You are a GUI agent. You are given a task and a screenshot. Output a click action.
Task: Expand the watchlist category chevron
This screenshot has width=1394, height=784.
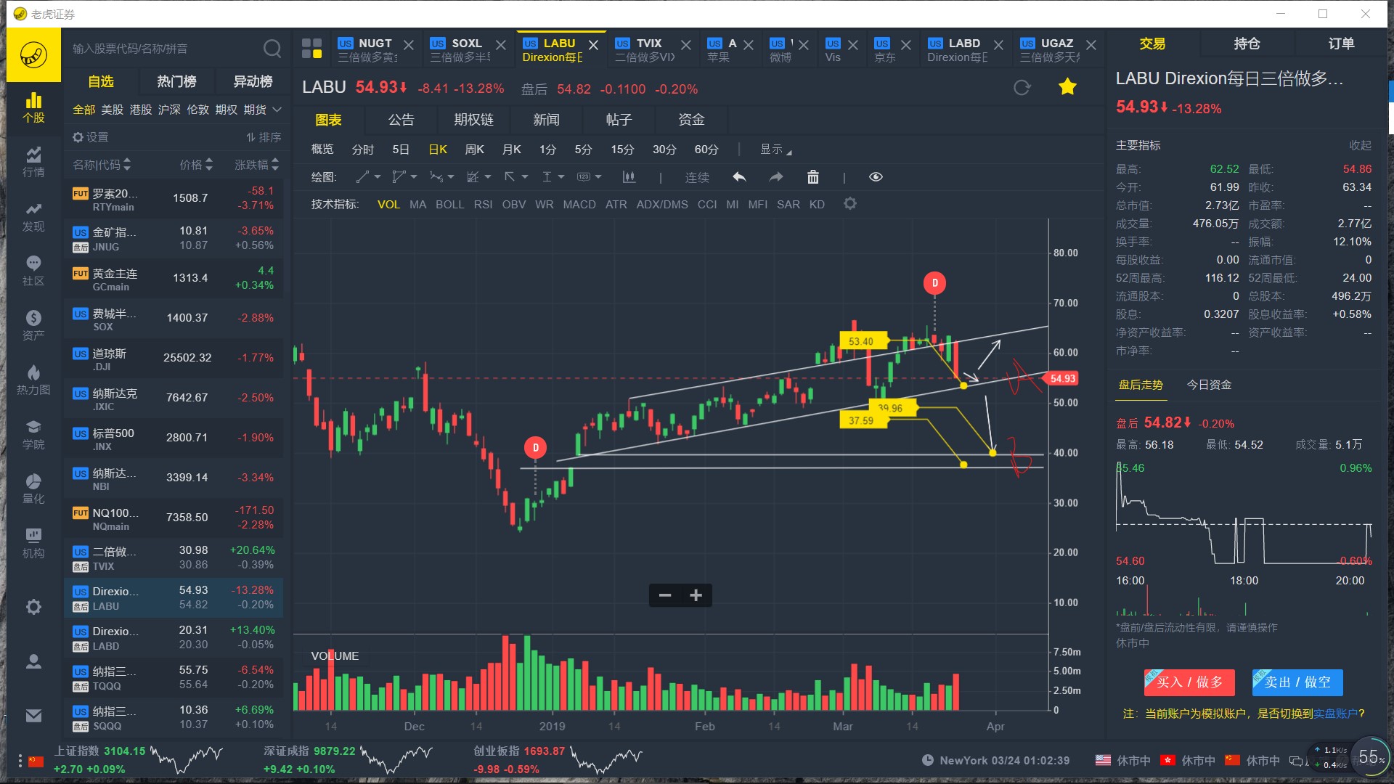277,110
